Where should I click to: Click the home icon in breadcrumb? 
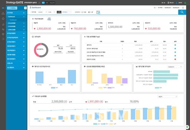pyautogui.click(x=155, y=8)
